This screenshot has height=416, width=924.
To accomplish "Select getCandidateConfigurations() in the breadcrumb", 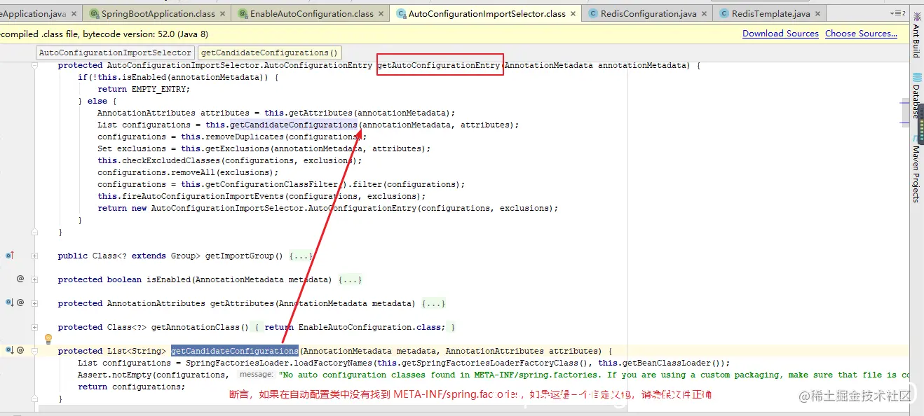I will [x=269, y=53].
